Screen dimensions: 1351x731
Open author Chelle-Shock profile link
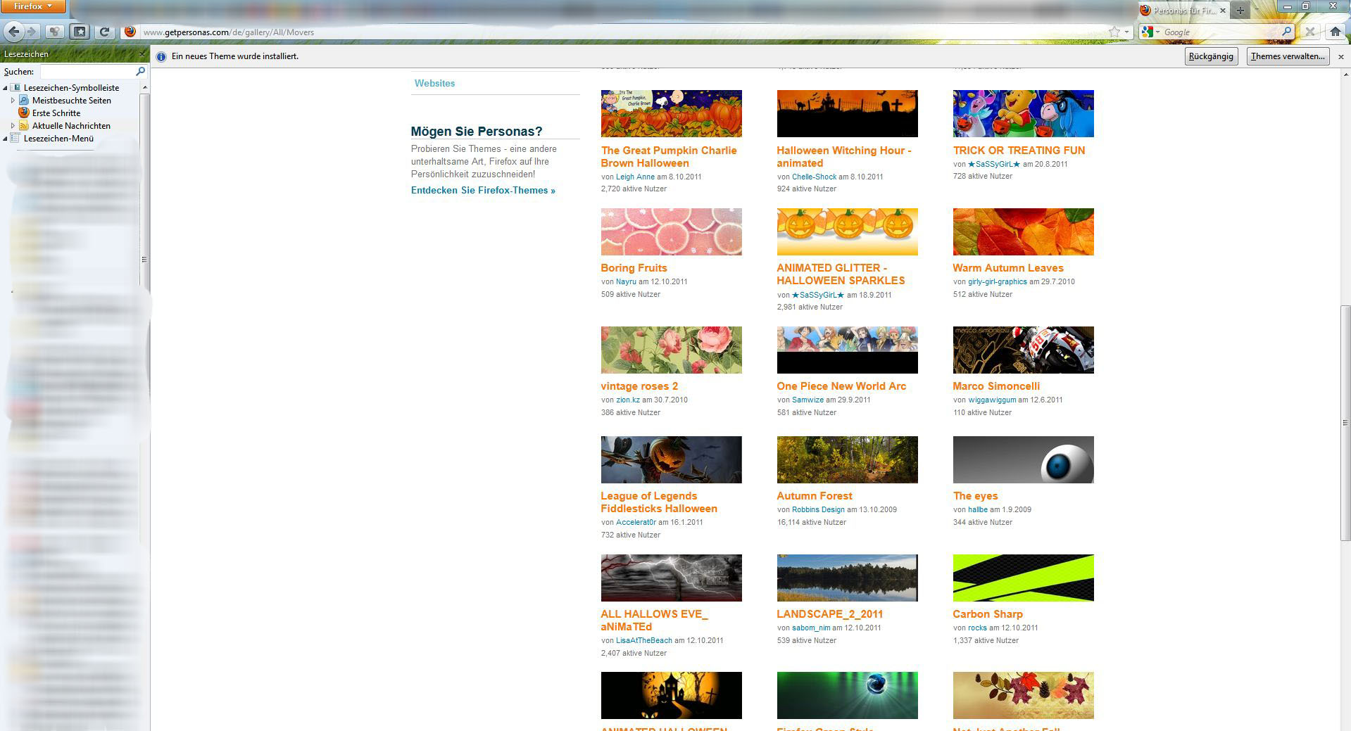click(814, 177)
